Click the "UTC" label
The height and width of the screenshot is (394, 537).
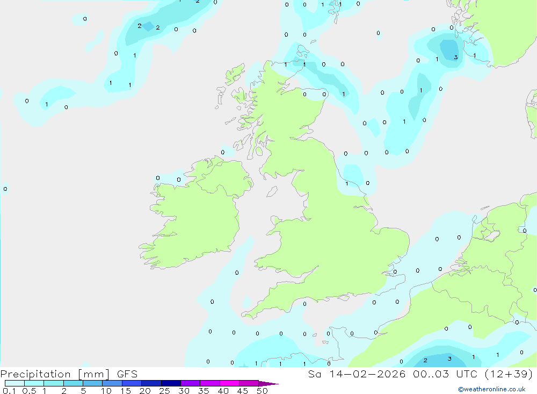467,374
